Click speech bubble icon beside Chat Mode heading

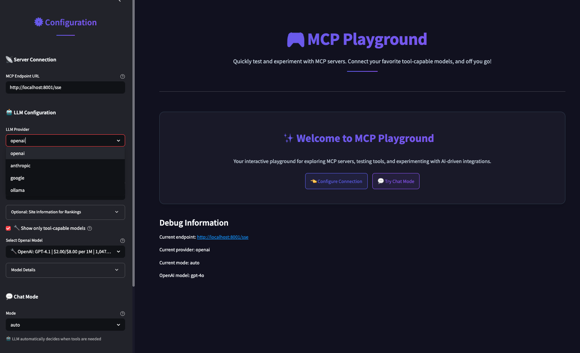pyautogui.click(x=9, y=296)
